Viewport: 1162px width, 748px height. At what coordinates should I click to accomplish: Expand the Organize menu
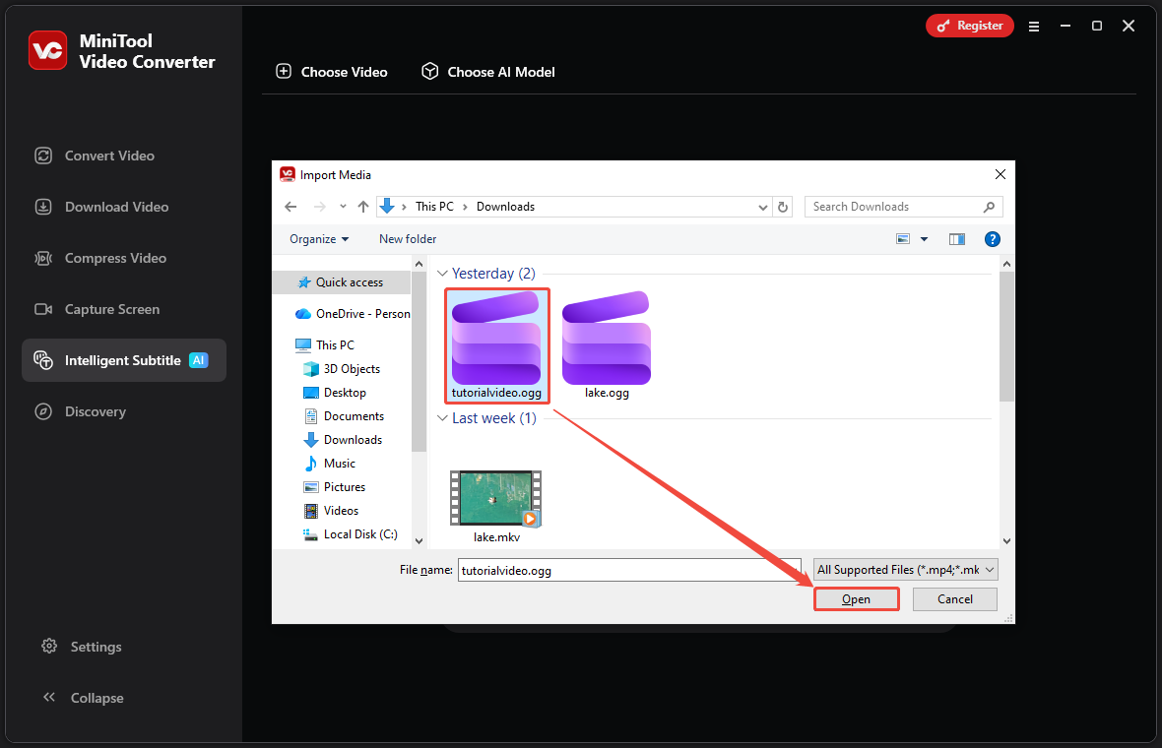[x=317, y=238]
